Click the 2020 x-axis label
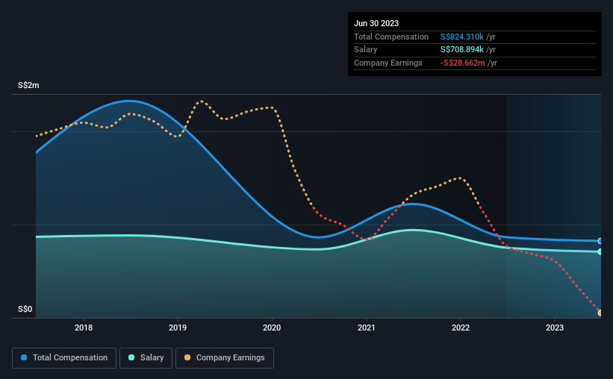Image resolution: width=613 pixels, height=379 pixels. click(272, 328)
